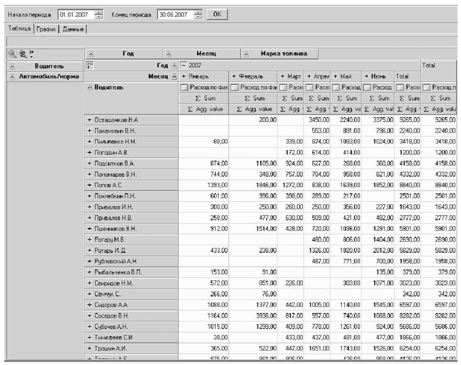Image resolution: width=461 pixels, height=365 pixels.
Task: Expand the Февраль month column
Action: click(234, 76)
